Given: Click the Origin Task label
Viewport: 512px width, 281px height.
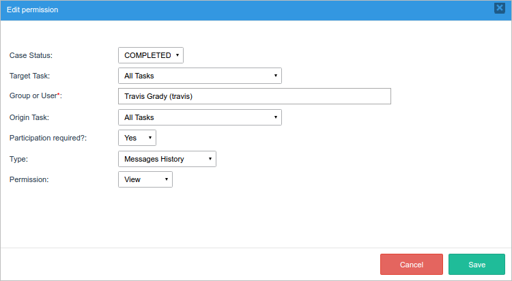Looking at the screenshot, I should tap(29, 117).
